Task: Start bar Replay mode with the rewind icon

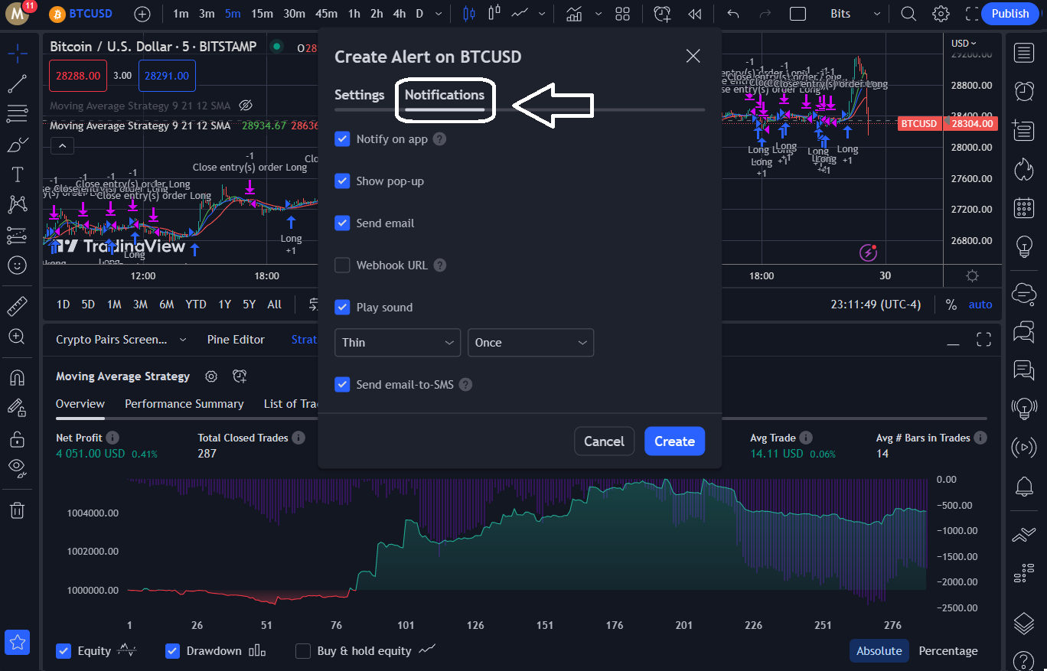Action: (x=694, y=13)
